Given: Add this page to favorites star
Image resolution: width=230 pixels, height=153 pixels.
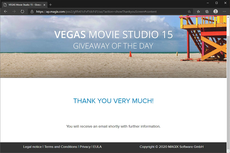Looking at the screenshot, I should (x=189, y=11).
